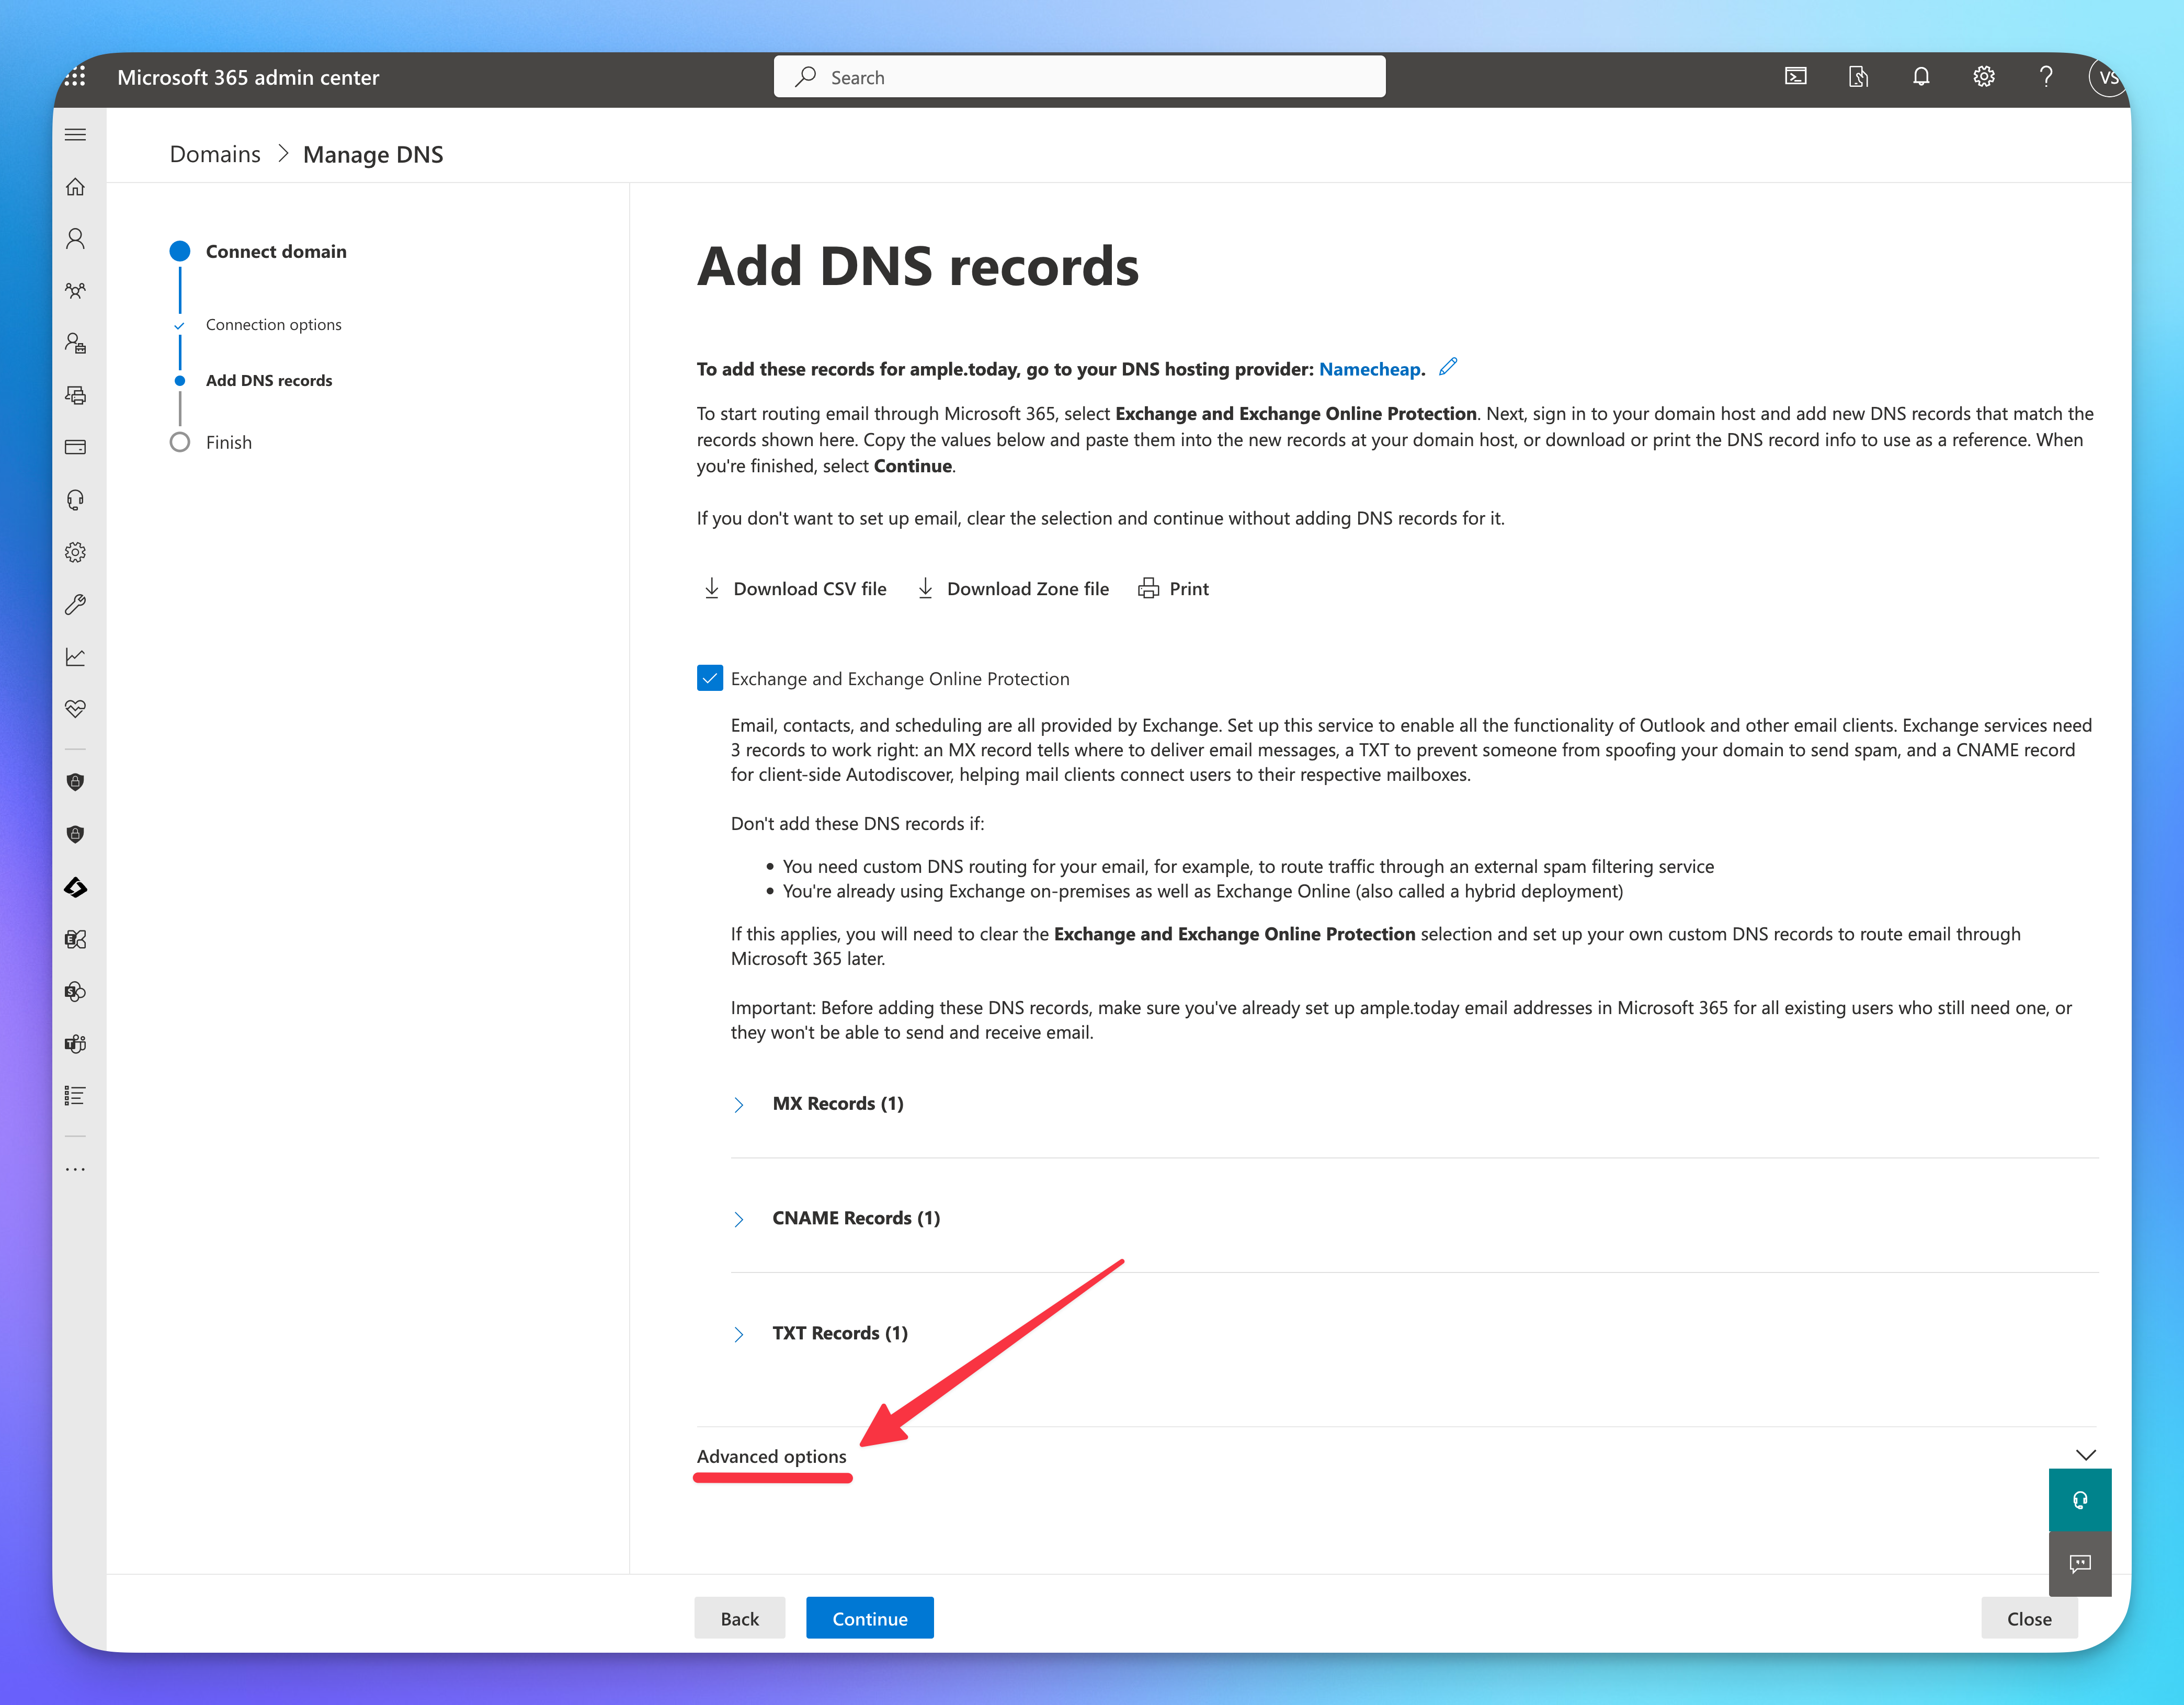The width and height of the screenshot is (2184, 1705).
Task: Open Billing card icon in the sidebar
Action: coord(75,447)
